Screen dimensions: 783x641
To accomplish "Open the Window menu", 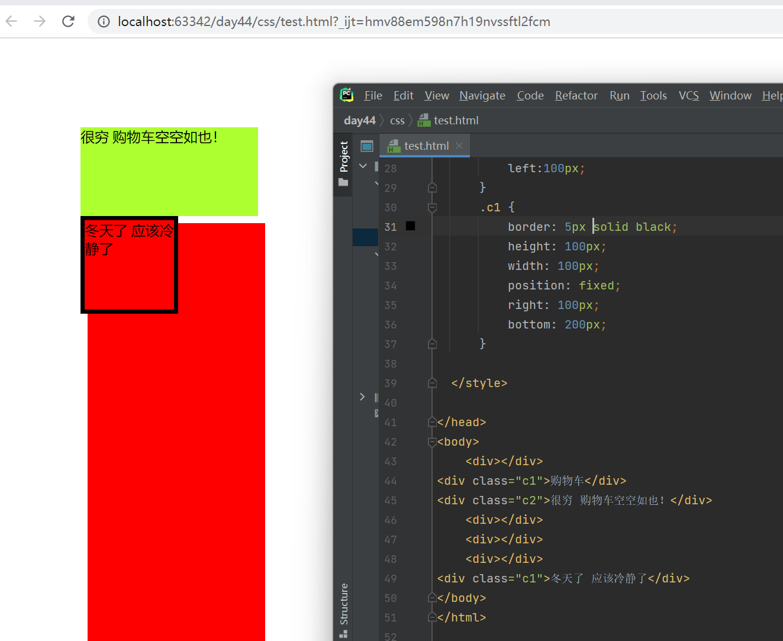I will coord(730,95).
